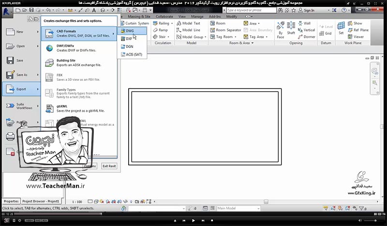Viewport: 387px width, 226px height.
Task: Open the Tag Area dropdown arrow
Action: coord(267,37)
